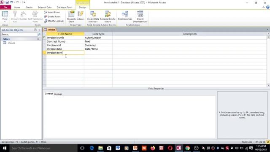
Task: Toggle the Property Sheet pane
Action: pos(71,16)
